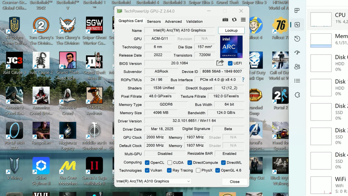Viewport: 348px width, 196px height.
Task: Click the GPU-Z refresh icon
Action: 234,20
